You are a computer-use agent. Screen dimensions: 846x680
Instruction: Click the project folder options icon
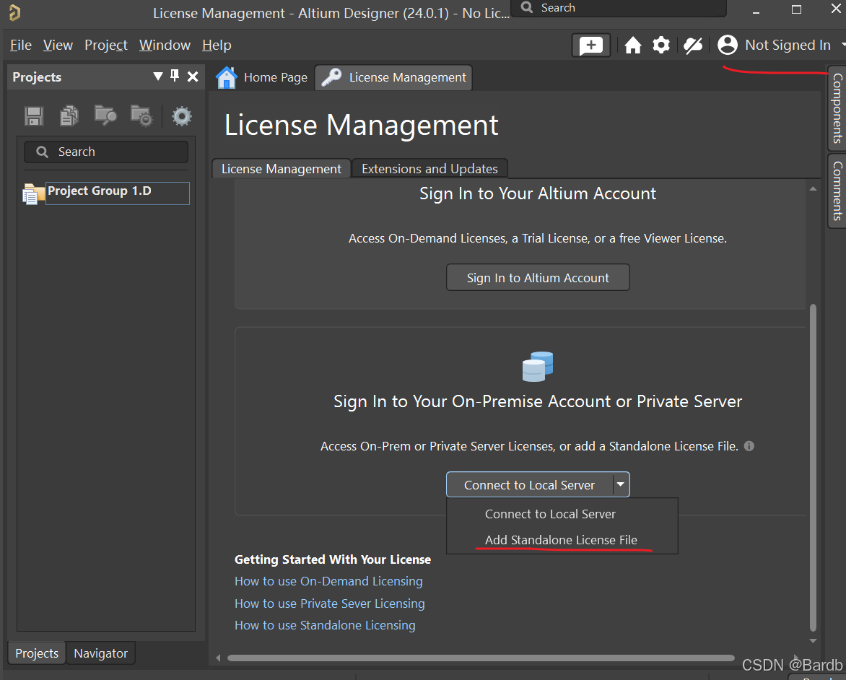point(142,115)
